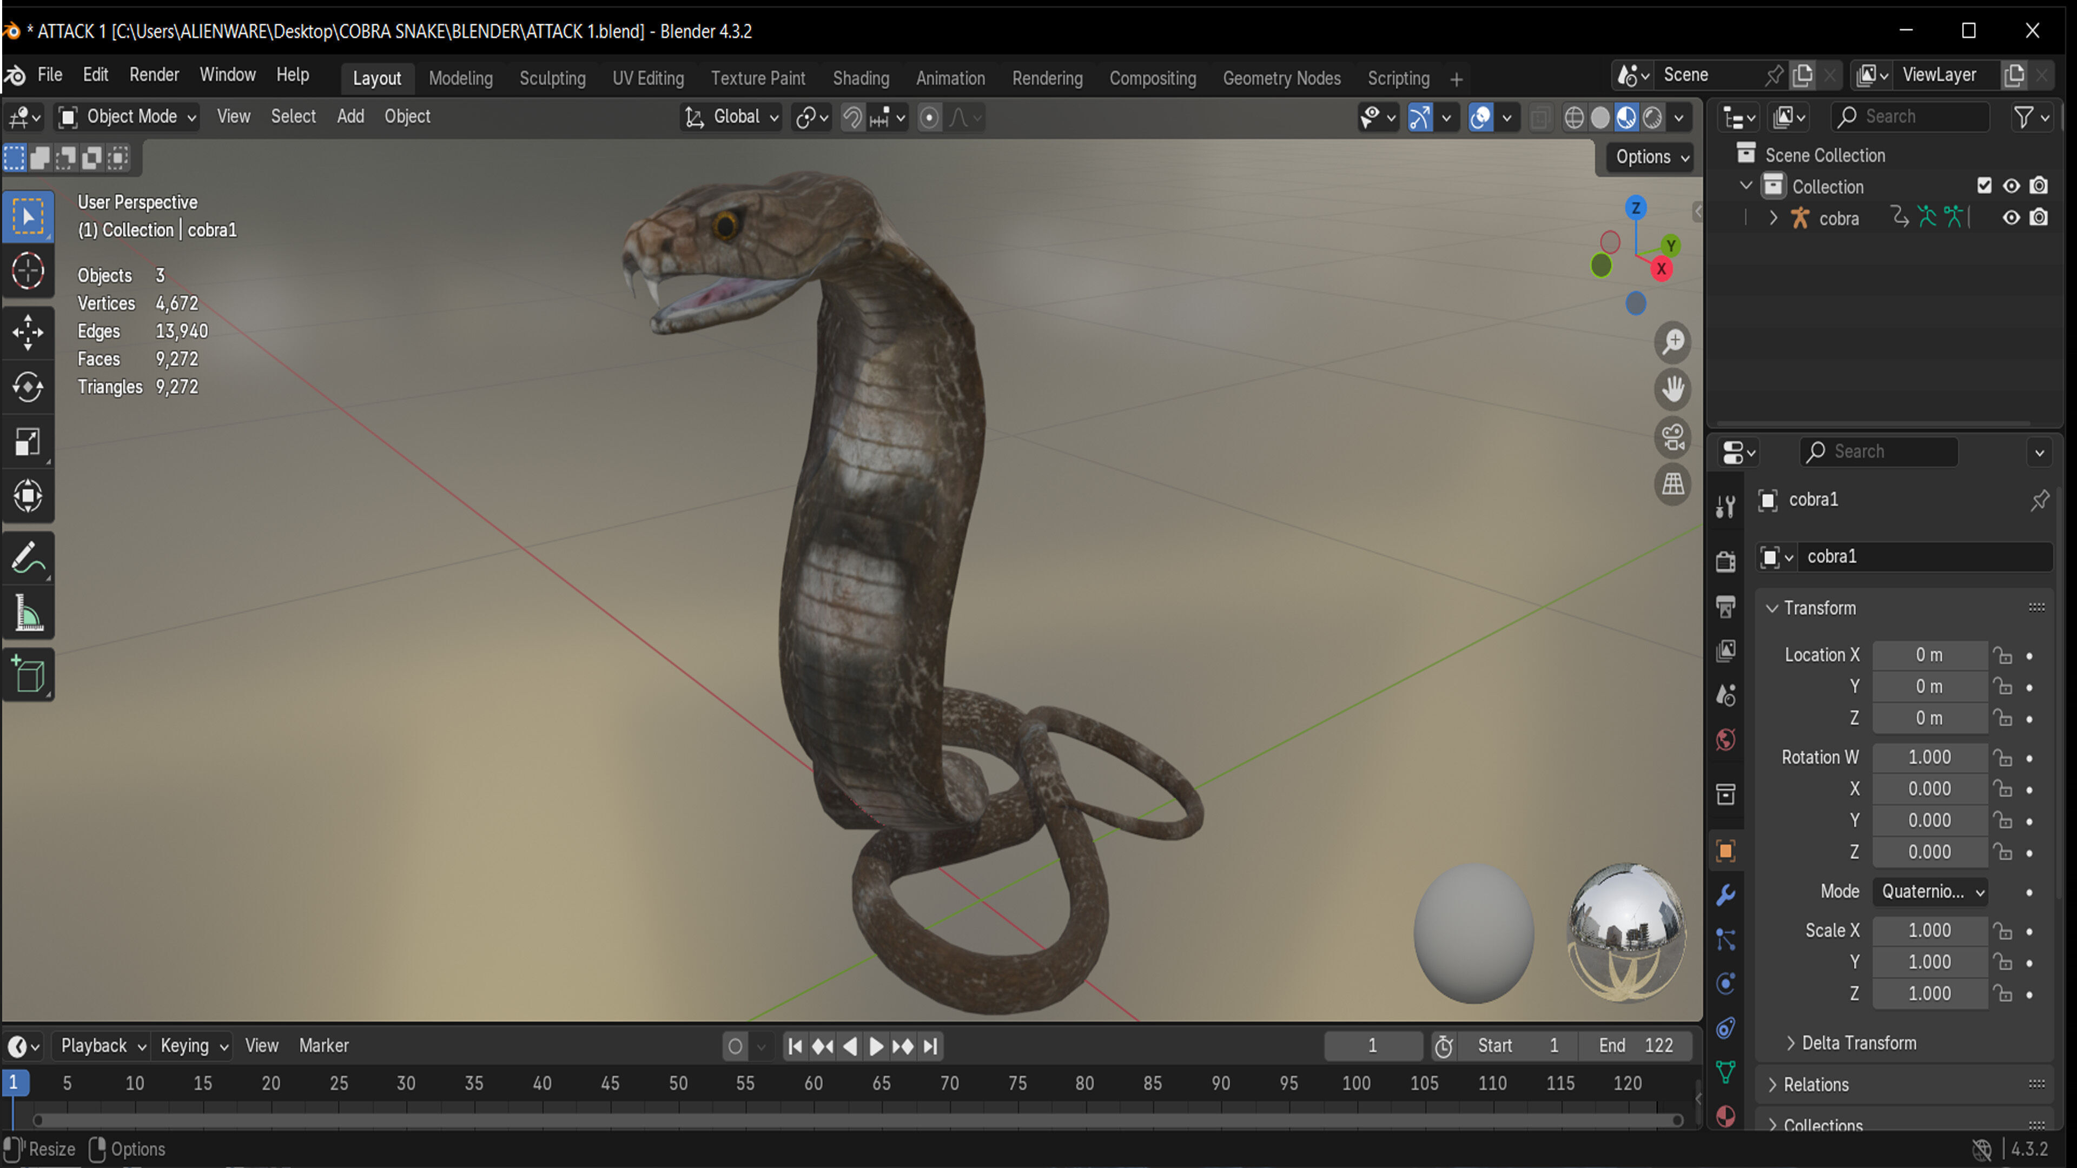Screen dimensions: 2077x1168
Task: Open the World properties tab
Action: [x=1725, y=739]
